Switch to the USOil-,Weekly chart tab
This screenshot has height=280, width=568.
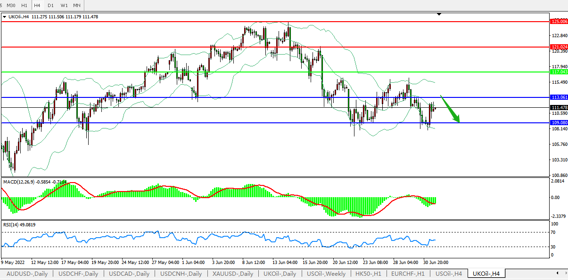tap(326, 274)
